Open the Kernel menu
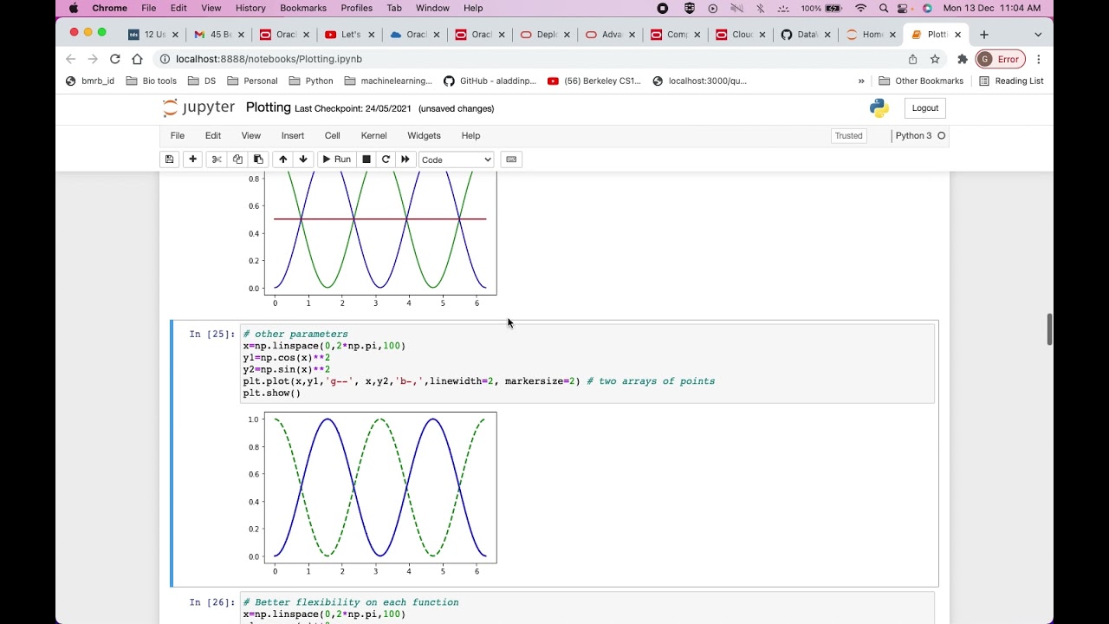The width and height of the screenshot is (1109, 624). tap(373, 136)
